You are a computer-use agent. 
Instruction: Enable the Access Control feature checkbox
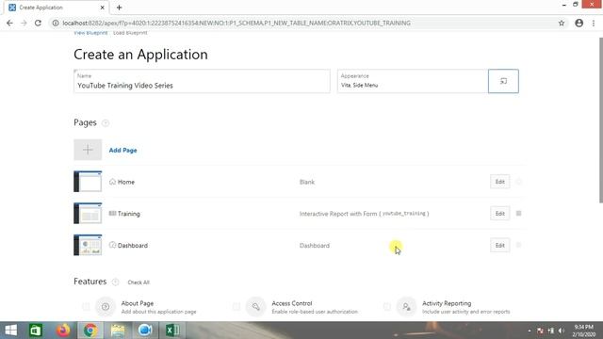coord(236,307)
